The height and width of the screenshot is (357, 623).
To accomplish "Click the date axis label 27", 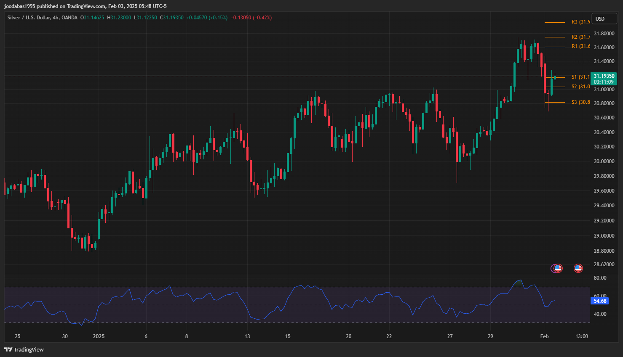I will point(450,336).
